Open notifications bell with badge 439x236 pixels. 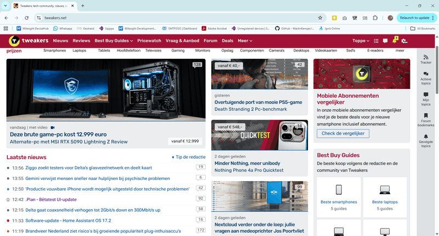point(395,40)
